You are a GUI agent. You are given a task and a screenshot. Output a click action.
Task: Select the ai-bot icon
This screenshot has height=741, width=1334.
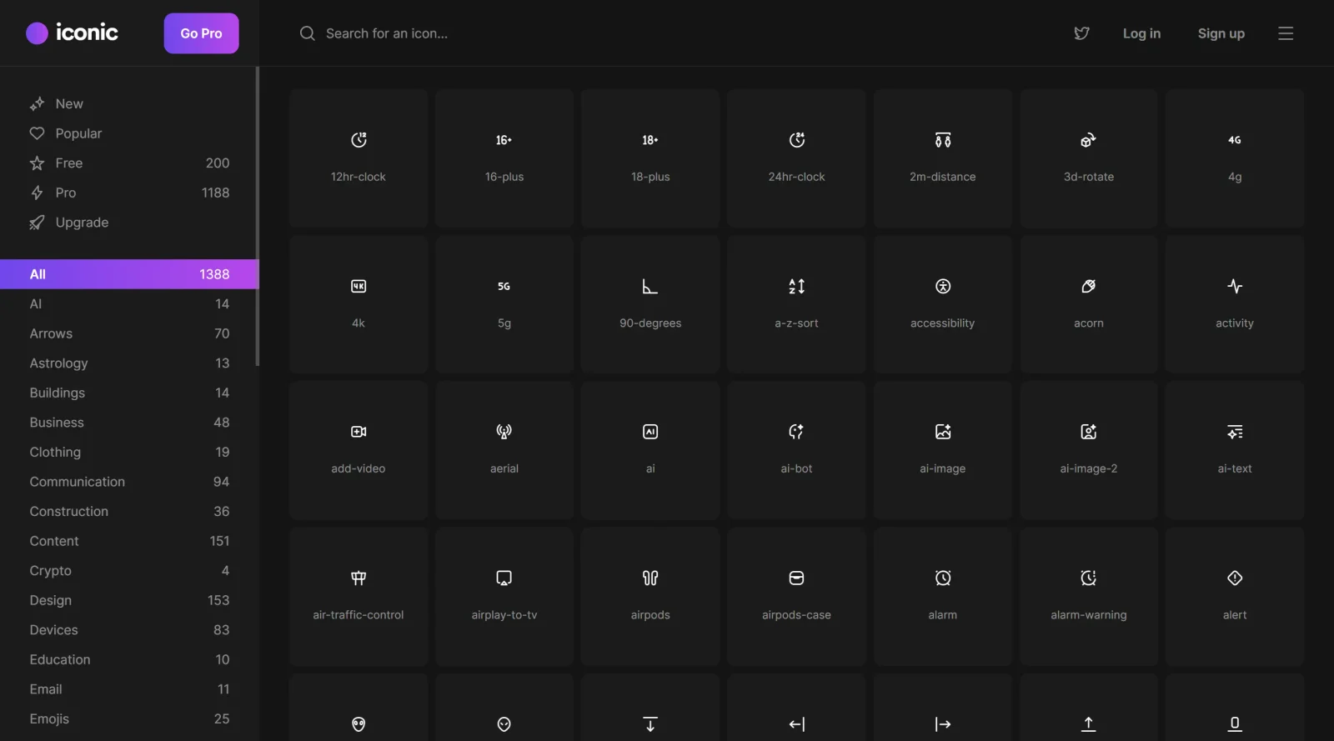point(796,450)
